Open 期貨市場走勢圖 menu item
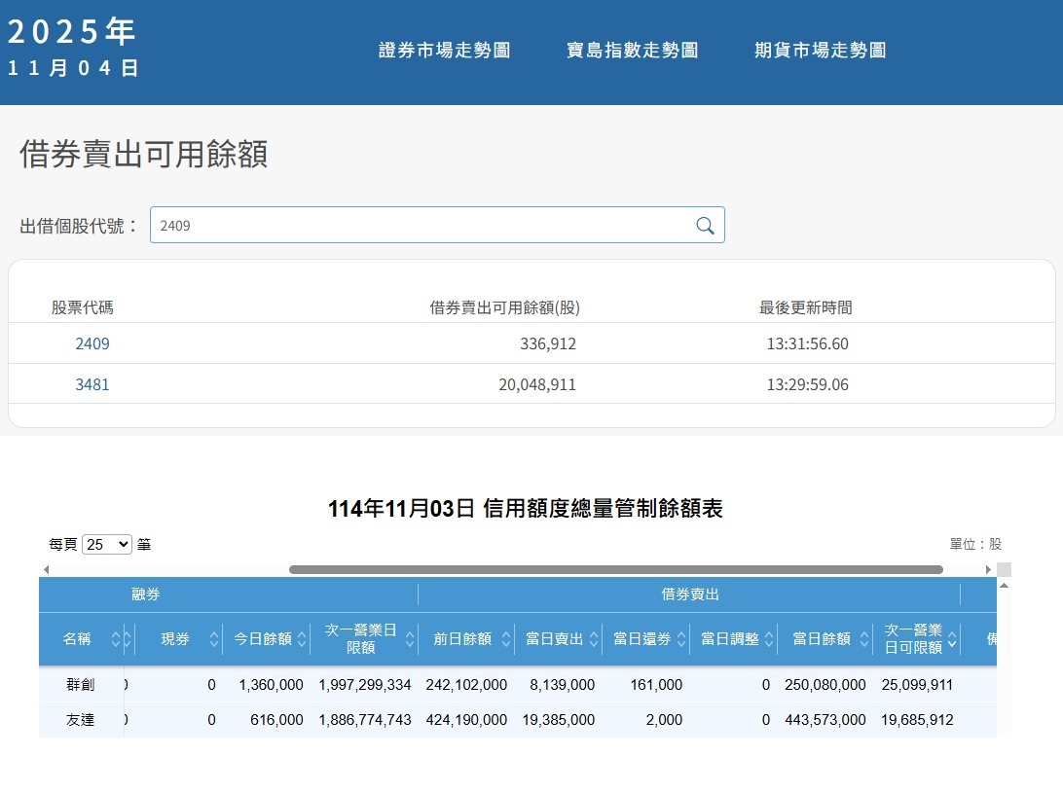This screenshot has height=792, width=1063. point(820,51)
